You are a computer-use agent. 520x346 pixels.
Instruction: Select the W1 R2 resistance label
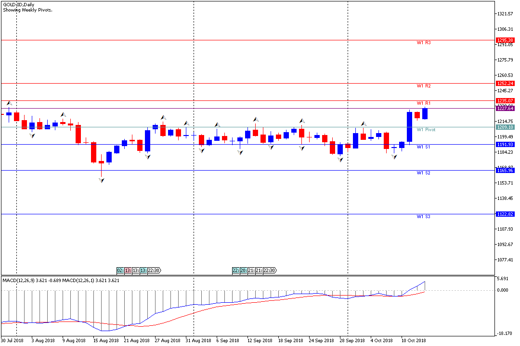(x=423, y=86)
